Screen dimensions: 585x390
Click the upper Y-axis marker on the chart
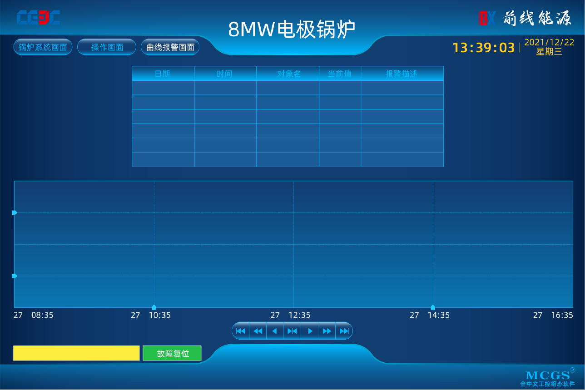(15, 212)
